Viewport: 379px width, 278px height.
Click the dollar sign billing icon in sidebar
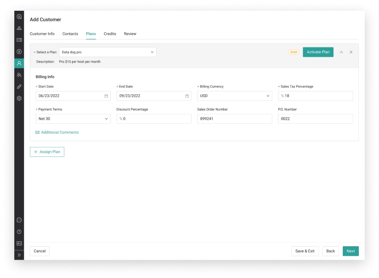coord(19,51)
